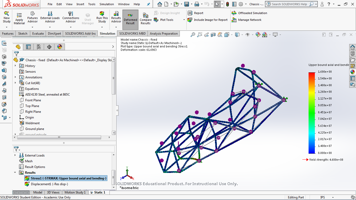Click the Print icon
The width and height of the screenshot is (356, 200).
pyautogui.click(x=197, y=4)
